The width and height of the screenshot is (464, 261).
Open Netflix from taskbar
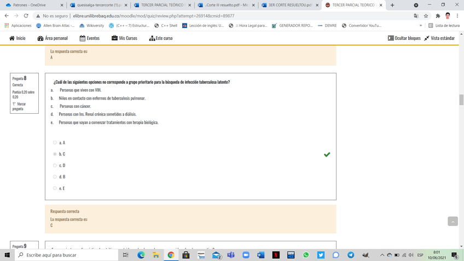[276, 255]
